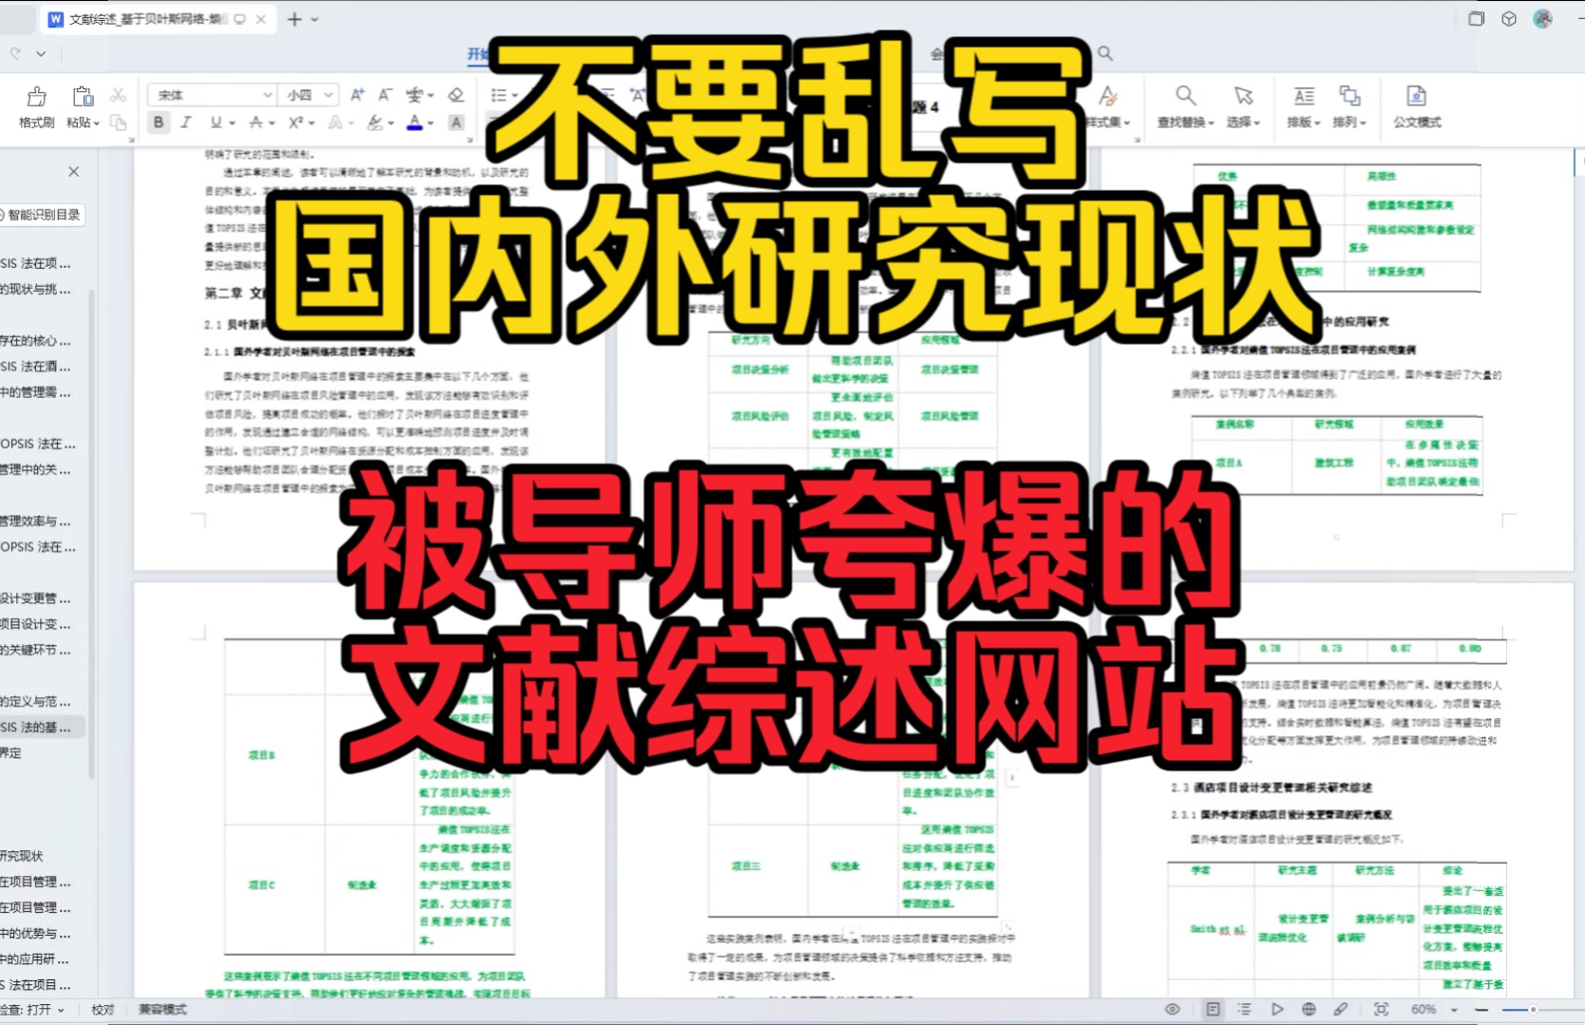Viewport: 1585px width, 1025px height.
Task: Click Compatibility Mode (兼容模式) in status bar
Action: point(162,1009)
